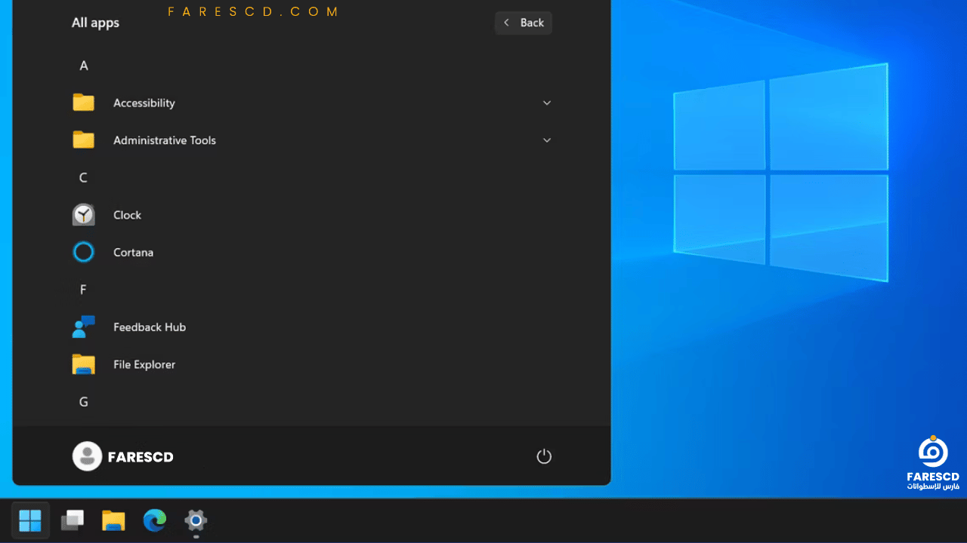The width and height of the screenshot is (967, 543).
Task: Launch the Clock app icon
Action: [83, 215]
